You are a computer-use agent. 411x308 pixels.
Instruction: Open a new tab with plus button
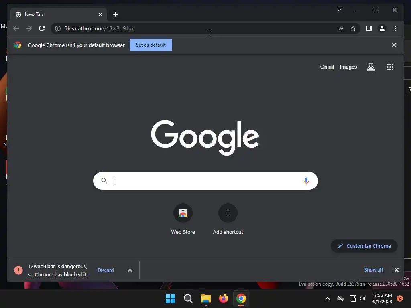pyautogui.click(x=116, y=14)
